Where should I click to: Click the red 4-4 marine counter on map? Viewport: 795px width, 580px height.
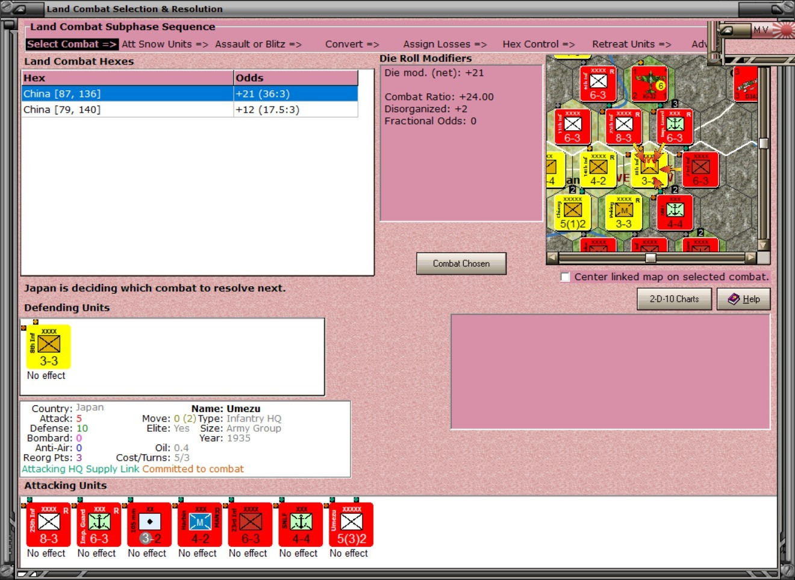pyautogui.click(x=675, y=213)
